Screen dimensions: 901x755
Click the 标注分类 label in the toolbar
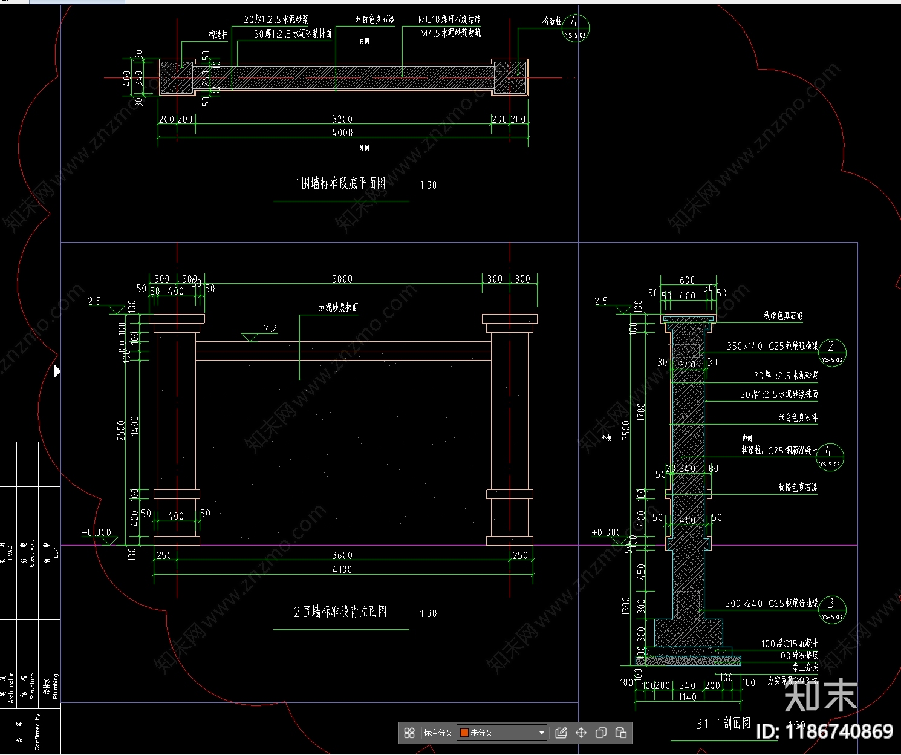tap(438, 733)
